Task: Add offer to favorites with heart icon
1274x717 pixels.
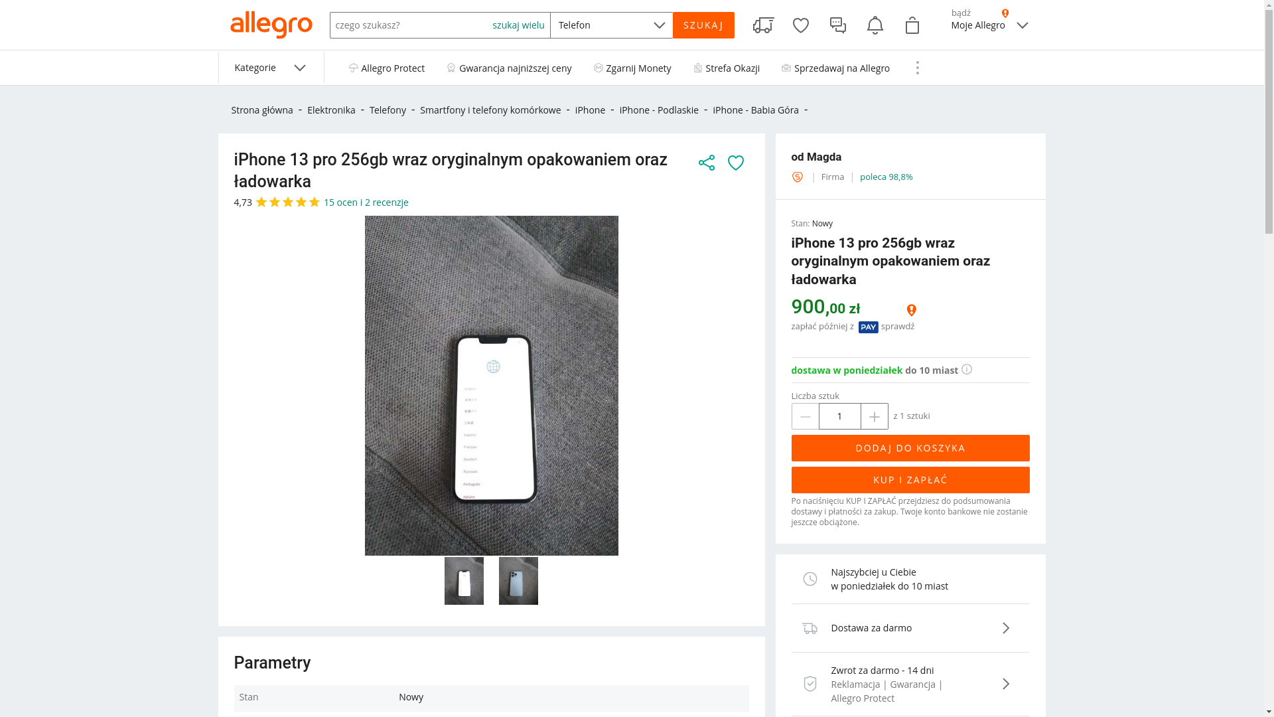Action: (x=736, y=163)
